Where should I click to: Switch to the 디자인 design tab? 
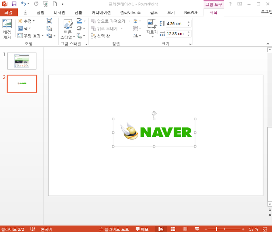click(x=59, y=12)
